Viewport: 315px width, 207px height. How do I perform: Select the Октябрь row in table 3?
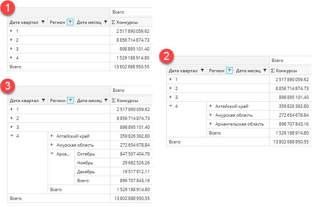[x=85, y=154]
